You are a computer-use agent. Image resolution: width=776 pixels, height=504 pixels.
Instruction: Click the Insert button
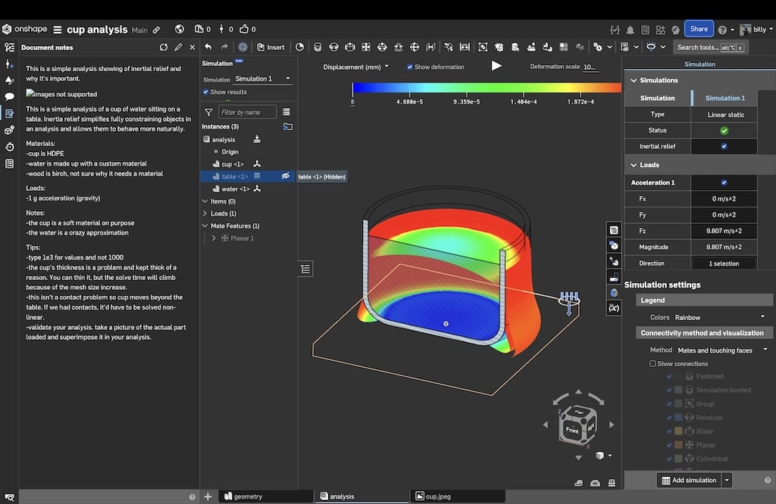point(271,48)
